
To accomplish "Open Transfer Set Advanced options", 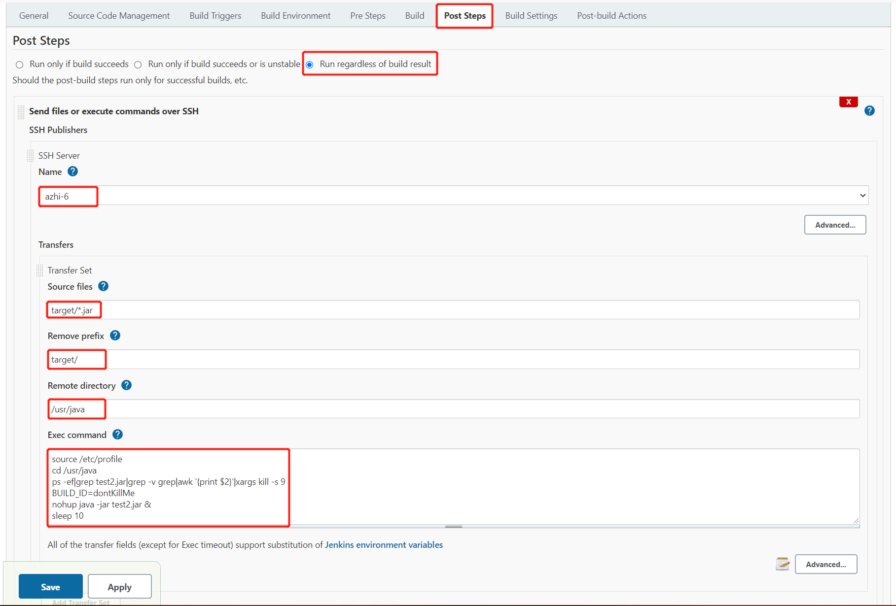I will pos(826,564).
